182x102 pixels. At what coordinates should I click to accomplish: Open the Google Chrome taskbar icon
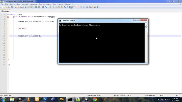tap(95, 99)
